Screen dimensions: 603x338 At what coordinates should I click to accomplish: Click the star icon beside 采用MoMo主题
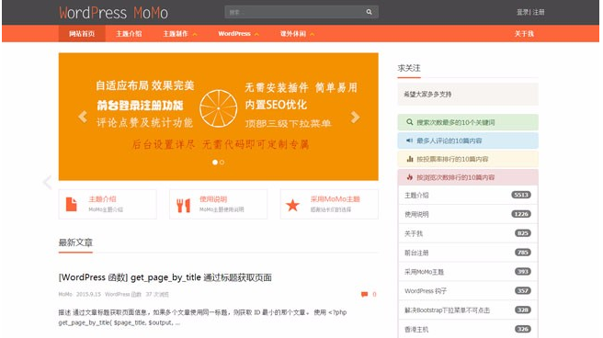coord(292,205)
